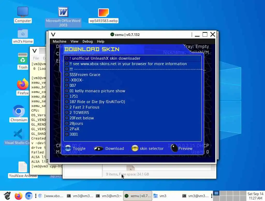Switch to last vm3@vm3 terminal taskbar entry
The height and width of the screenshot is (201, 265).
pos(196,196)
